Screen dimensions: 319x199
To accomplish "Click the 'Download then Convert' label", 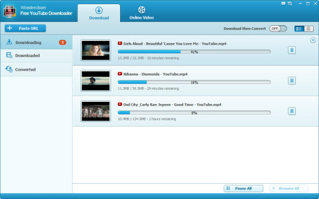I will pyautogui.click(x=245, y=28).
